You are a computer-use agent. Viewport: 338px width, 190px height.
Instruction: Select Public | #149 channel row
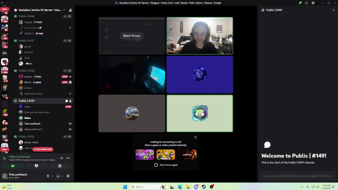42,101
